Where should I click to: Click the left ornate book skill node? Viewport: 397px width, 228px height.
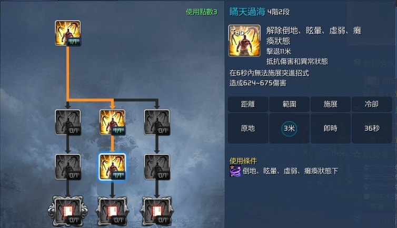[x=68, y=211]
